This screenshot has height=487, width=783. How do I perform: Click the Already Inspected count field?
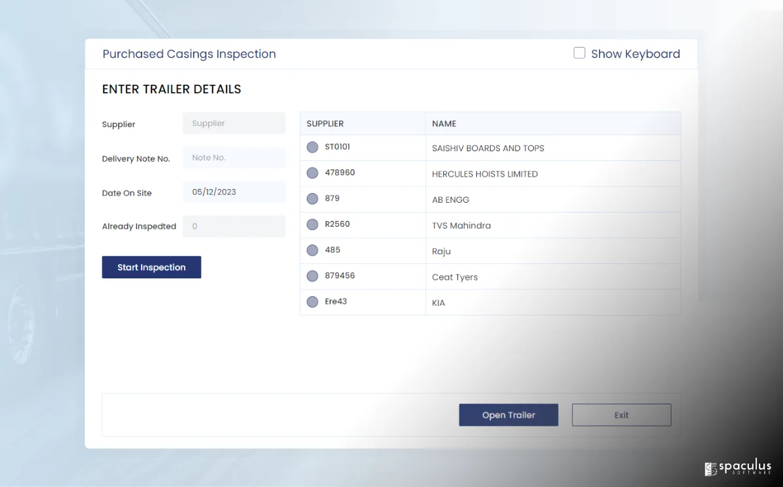[x=234, y=226]
